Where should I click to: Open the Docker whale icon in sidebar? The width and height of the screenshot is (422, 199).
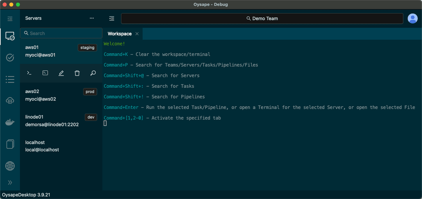click(10, 123)
